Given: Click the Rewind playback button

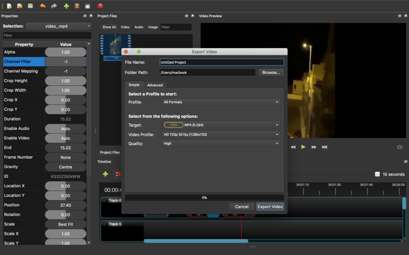Looking at the screenshot, I should (293, 147).
